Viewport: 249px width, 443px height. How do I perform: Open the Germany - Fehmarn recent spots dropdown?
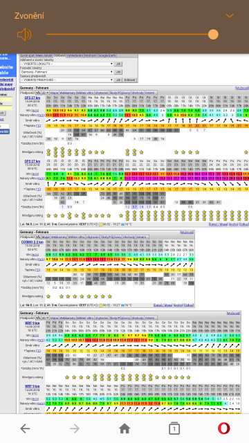click(67, 72)
